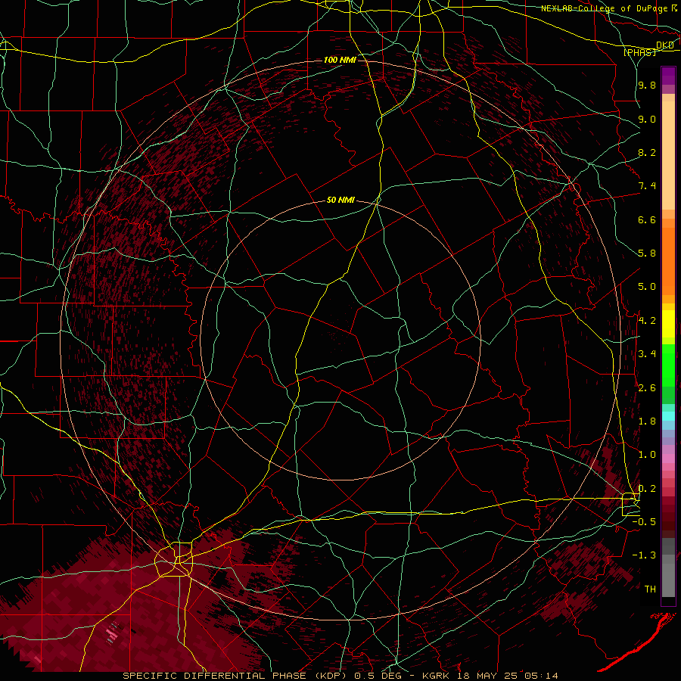The image size is (681, 681).
Task: Click the "50 NMI" range ring label
Action: (340, 201)
